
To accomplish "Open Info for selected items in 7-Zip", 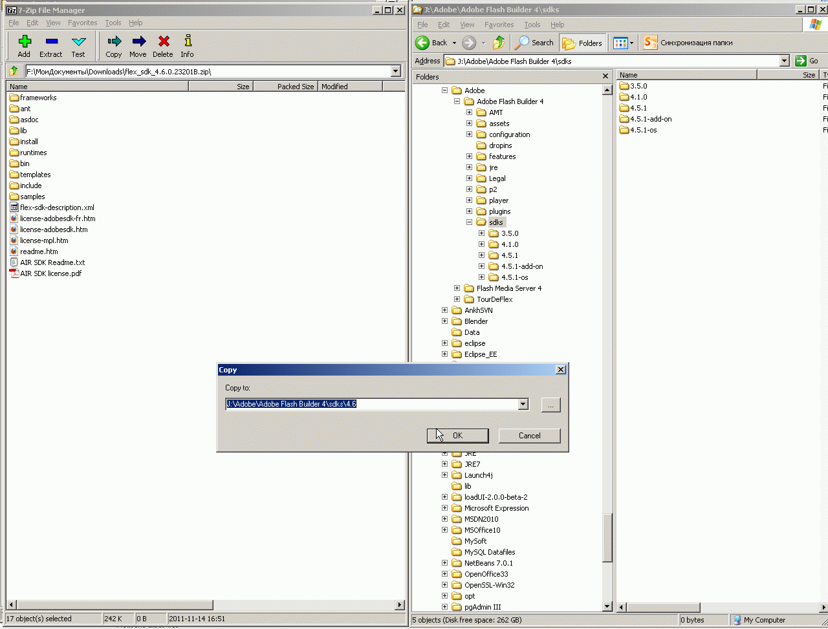I will [187, 47].
